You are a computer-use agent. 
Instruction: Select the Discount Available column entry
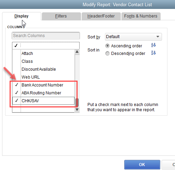39,69
